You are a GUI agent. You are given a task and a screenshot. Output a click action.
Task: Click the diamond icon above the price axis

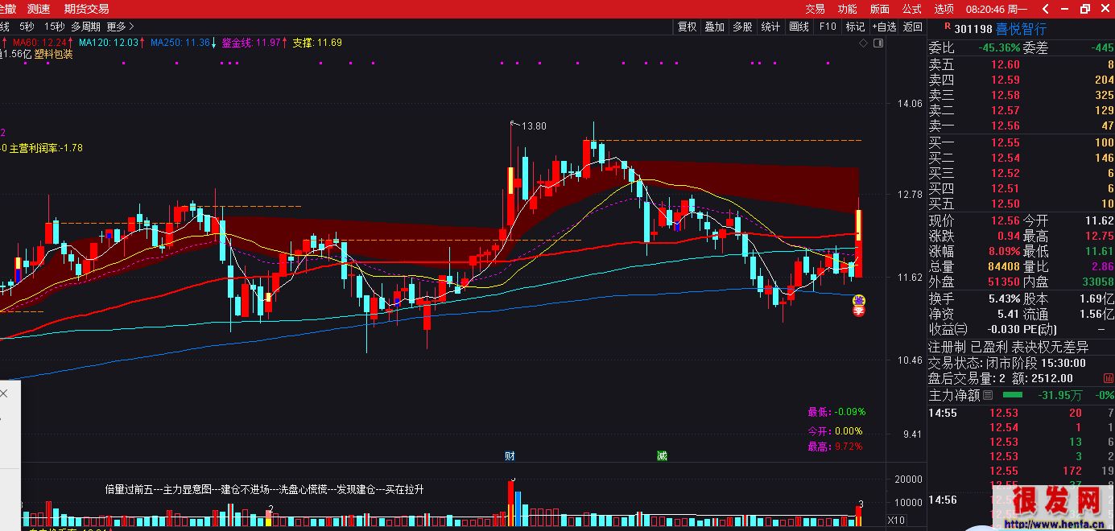point(863,43)
